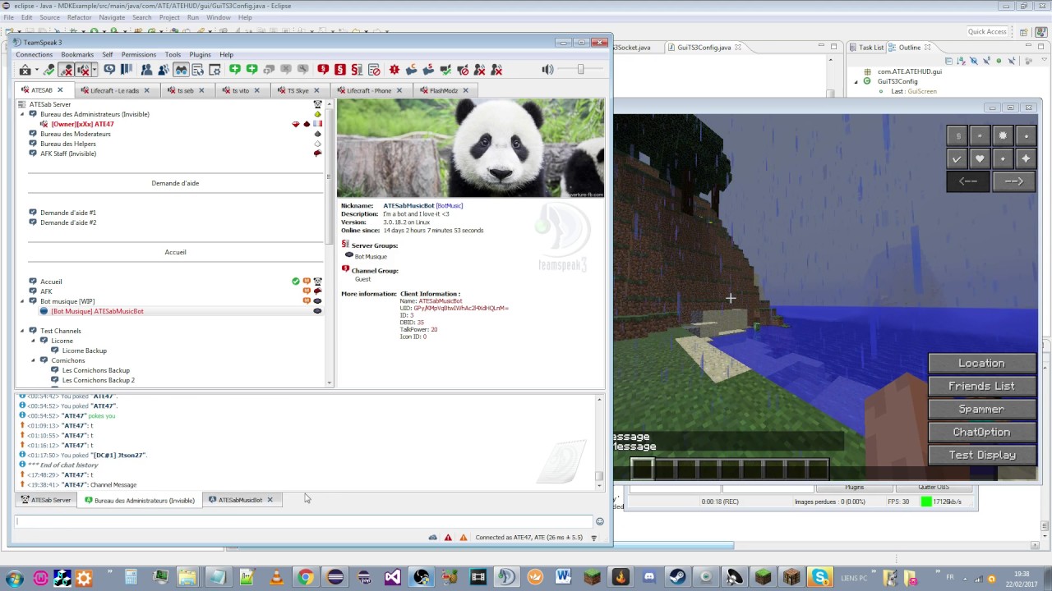Screen dimensions: 1052x591
Task: Select Les Cornichons Backup 2 channel
Action: click(x=99, y=380)
